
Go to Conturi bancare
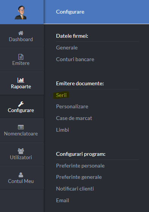pyautogui.click(x=75, y=59)
